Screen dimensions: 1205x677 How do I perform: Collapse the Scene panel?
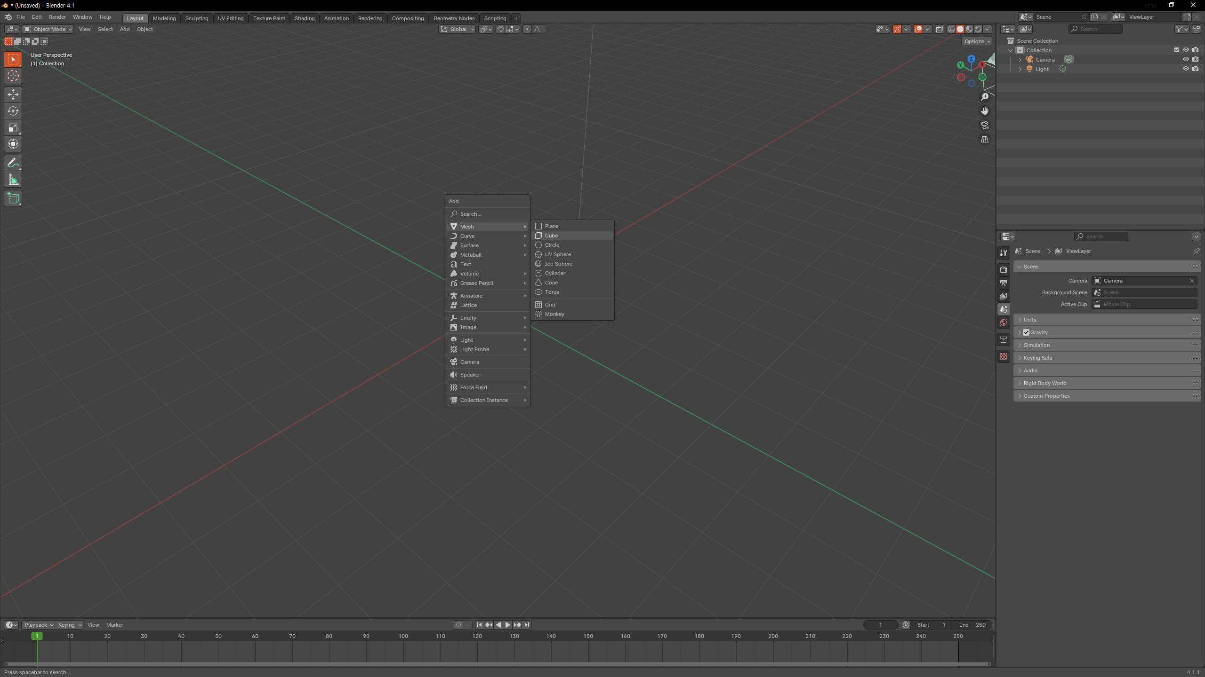[x=1107, y=267]
